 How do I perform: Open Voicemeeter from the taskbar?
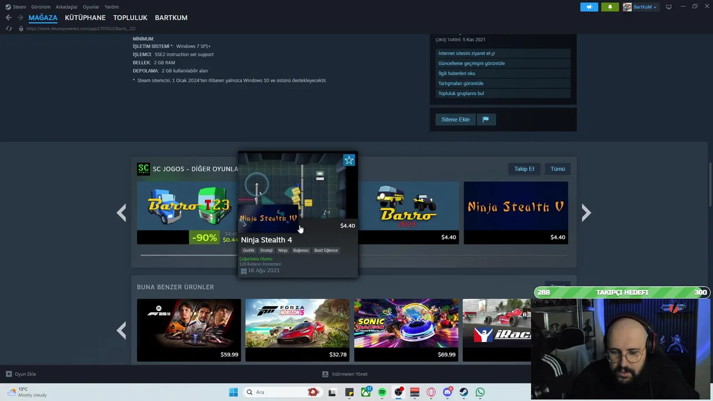(x=414, y=392)
